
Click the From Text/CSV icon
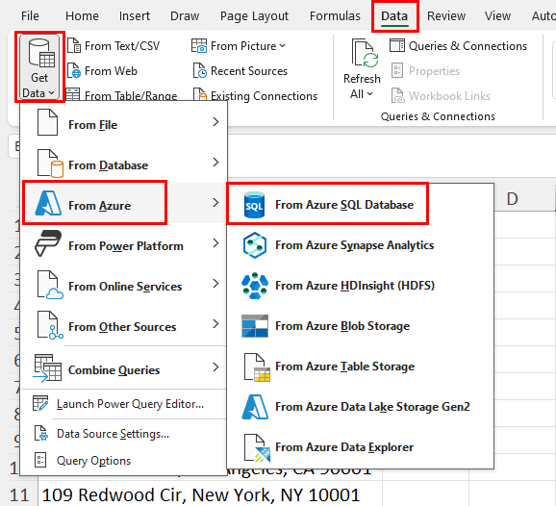(x=74, y=46)
